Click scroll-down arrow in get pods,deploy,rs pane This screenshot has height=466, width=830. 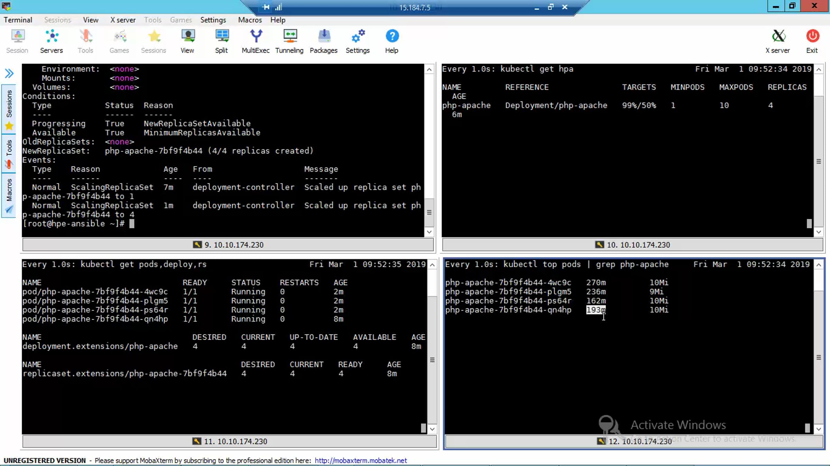[x=432, y=429]
